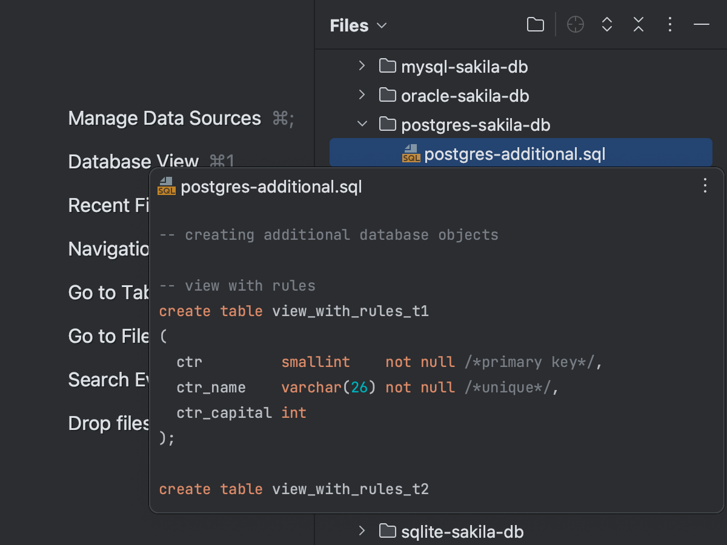Viewport: 727px width, 545px height.
Task: Click the folder icon beside sqlite-sakila-db
Action: click(387, 530)
